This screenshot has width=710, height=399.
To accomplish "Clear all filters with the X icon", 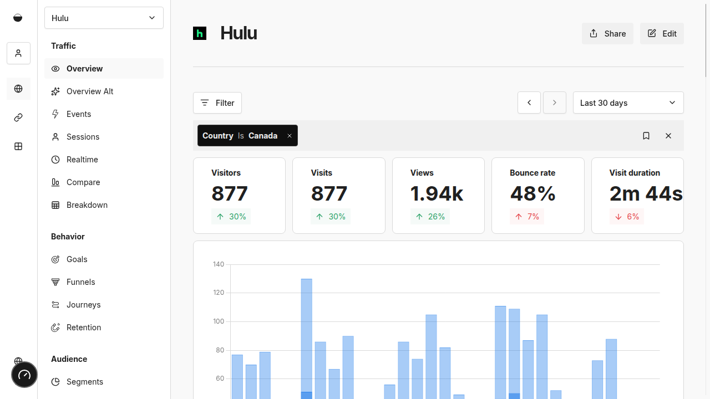I will [x=668, y=136].
